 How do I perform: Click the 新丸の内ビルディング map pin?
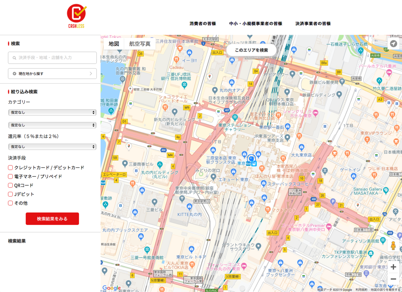point(174,112)
